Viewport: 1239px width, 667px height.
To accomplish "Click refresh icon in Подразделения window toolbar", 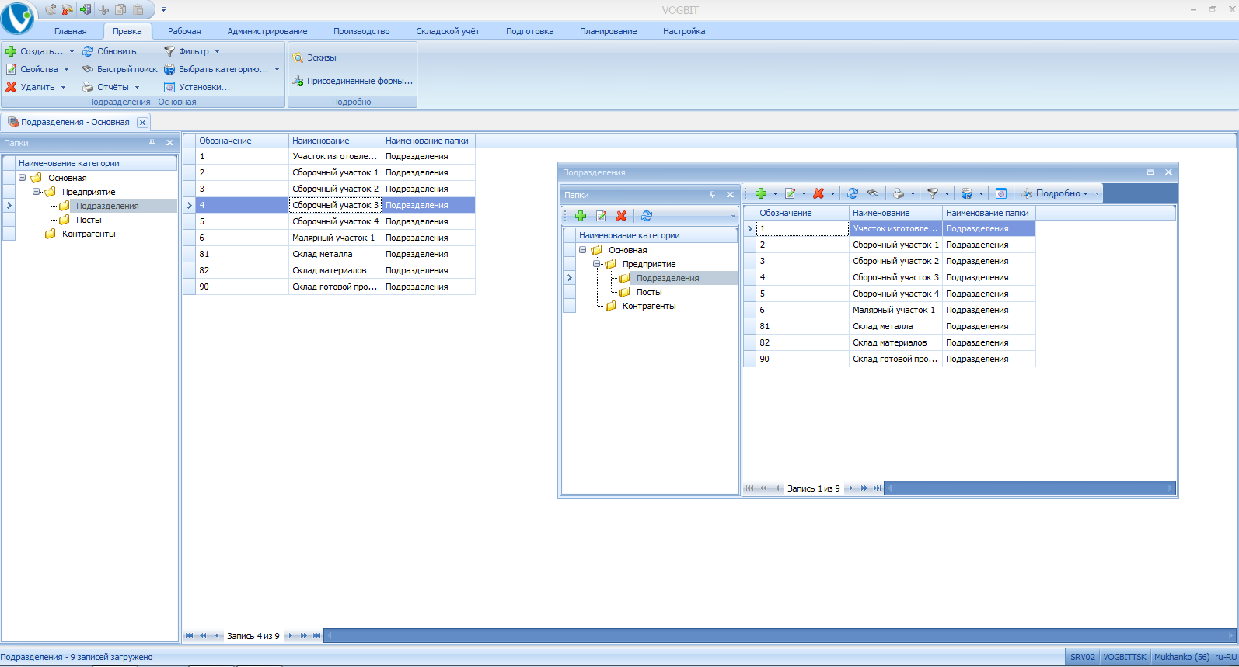I will click(853, 193).
